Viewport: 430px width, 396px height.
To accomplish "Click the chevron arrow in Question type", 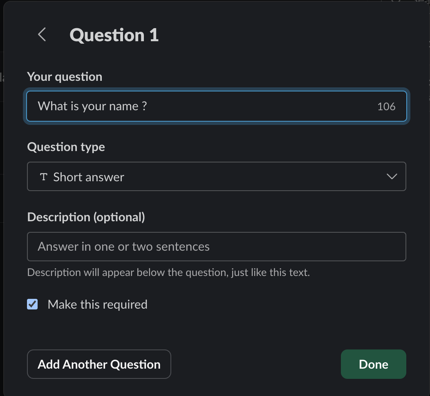I will [x=392, y=177].
